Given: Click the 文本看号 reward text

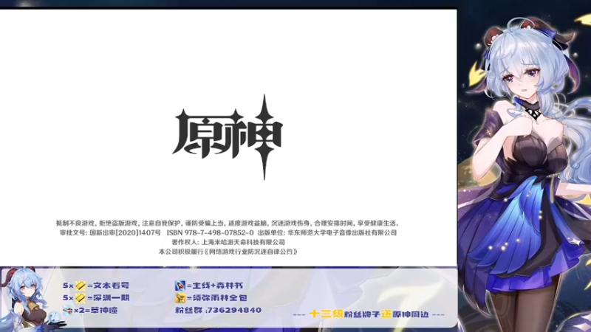Looking at the screenshot, I should (112, 286).
